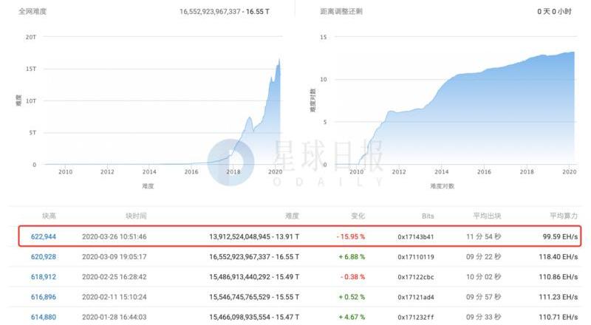591x325 pixels.
Task: Click the 平均出块 column header
Action: [486, 216]
